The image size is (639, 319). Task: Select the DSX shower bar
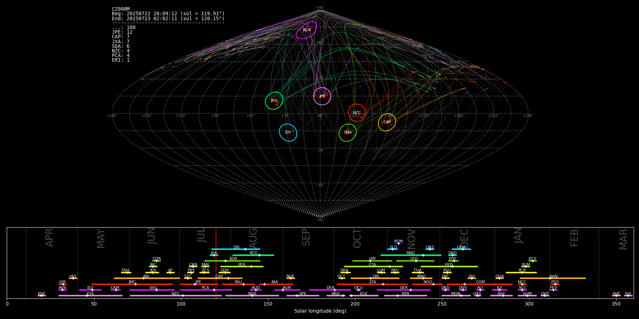pos(330,290)
